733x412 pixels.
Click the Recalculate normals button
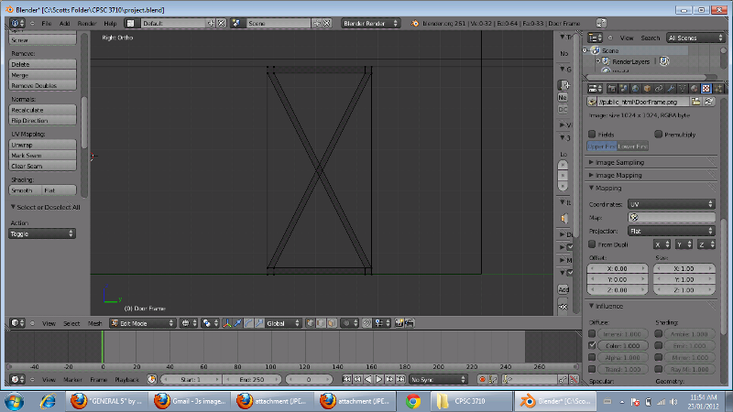click(42, 110)
